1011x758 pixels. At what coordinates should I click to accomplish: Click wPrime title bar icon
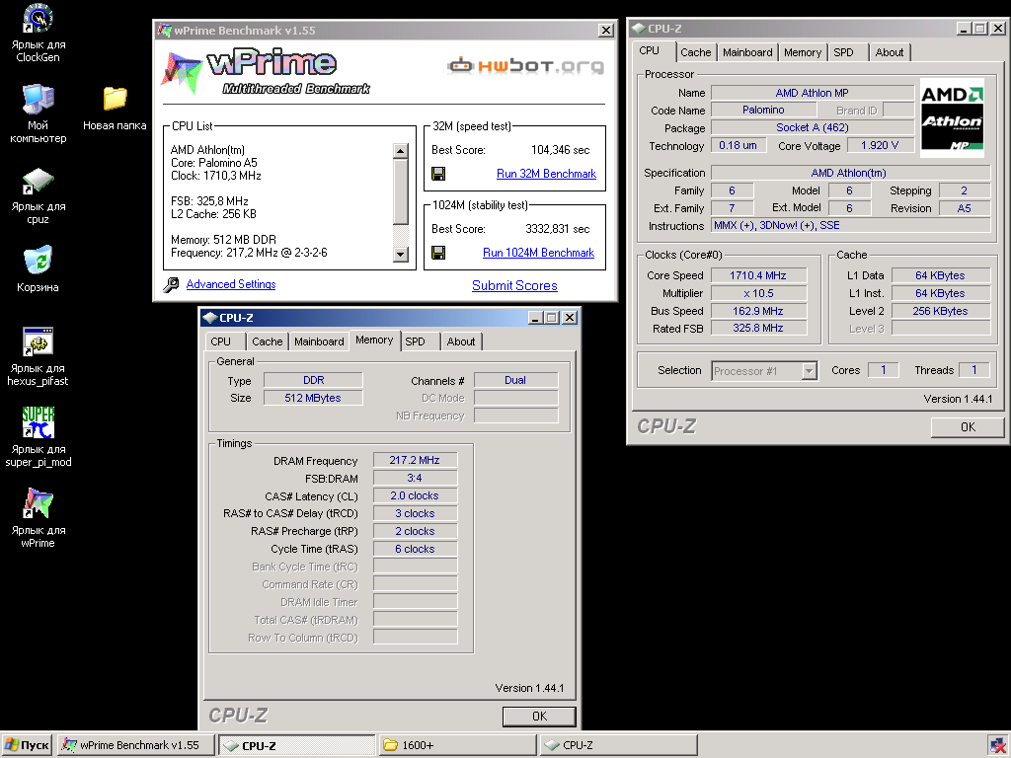tap(165, 31)
